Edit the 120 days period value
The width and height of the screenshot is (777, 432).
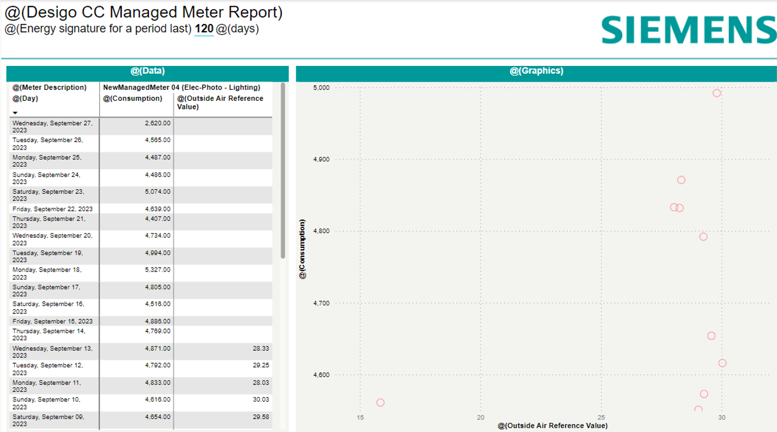coord(204,29)
